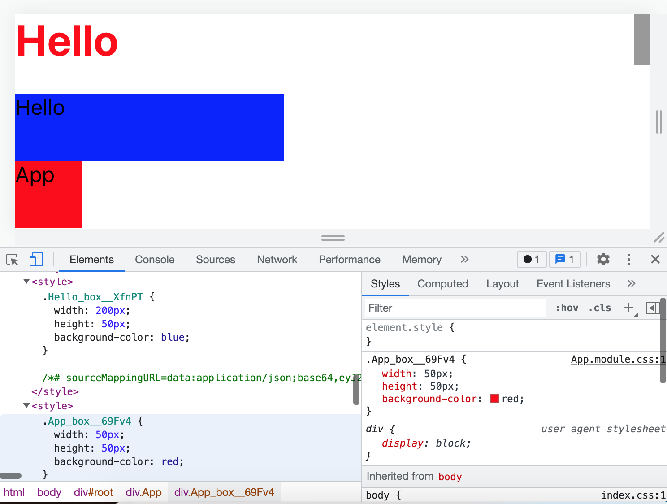Click inside the styles Filter field
This screenshot has height=504, width=667.
tap(448, 308)
